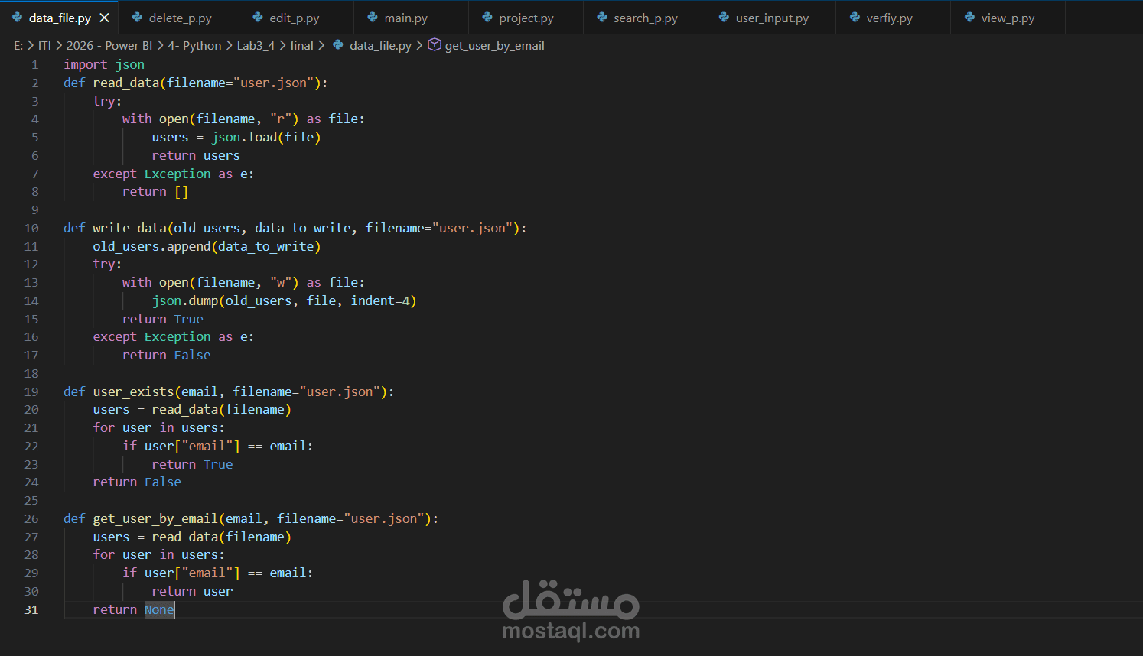The height and width of the screenshot is (656, 1143).
Task: Click 'return False' on line 17
Action: pyautogui.click(x=167, y=356)
